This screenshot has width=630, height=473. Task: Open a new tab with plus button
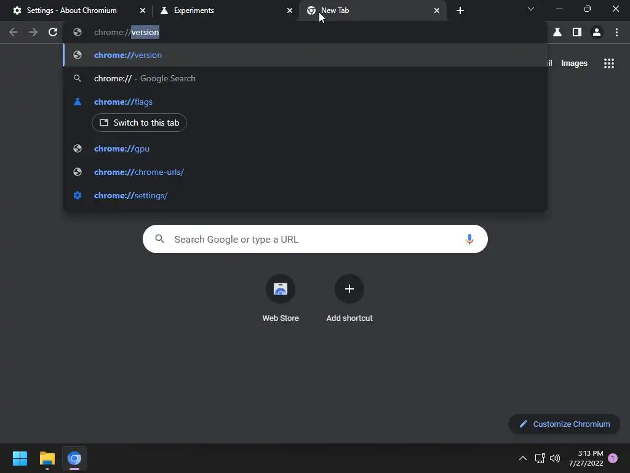click(x=460, y=10)
